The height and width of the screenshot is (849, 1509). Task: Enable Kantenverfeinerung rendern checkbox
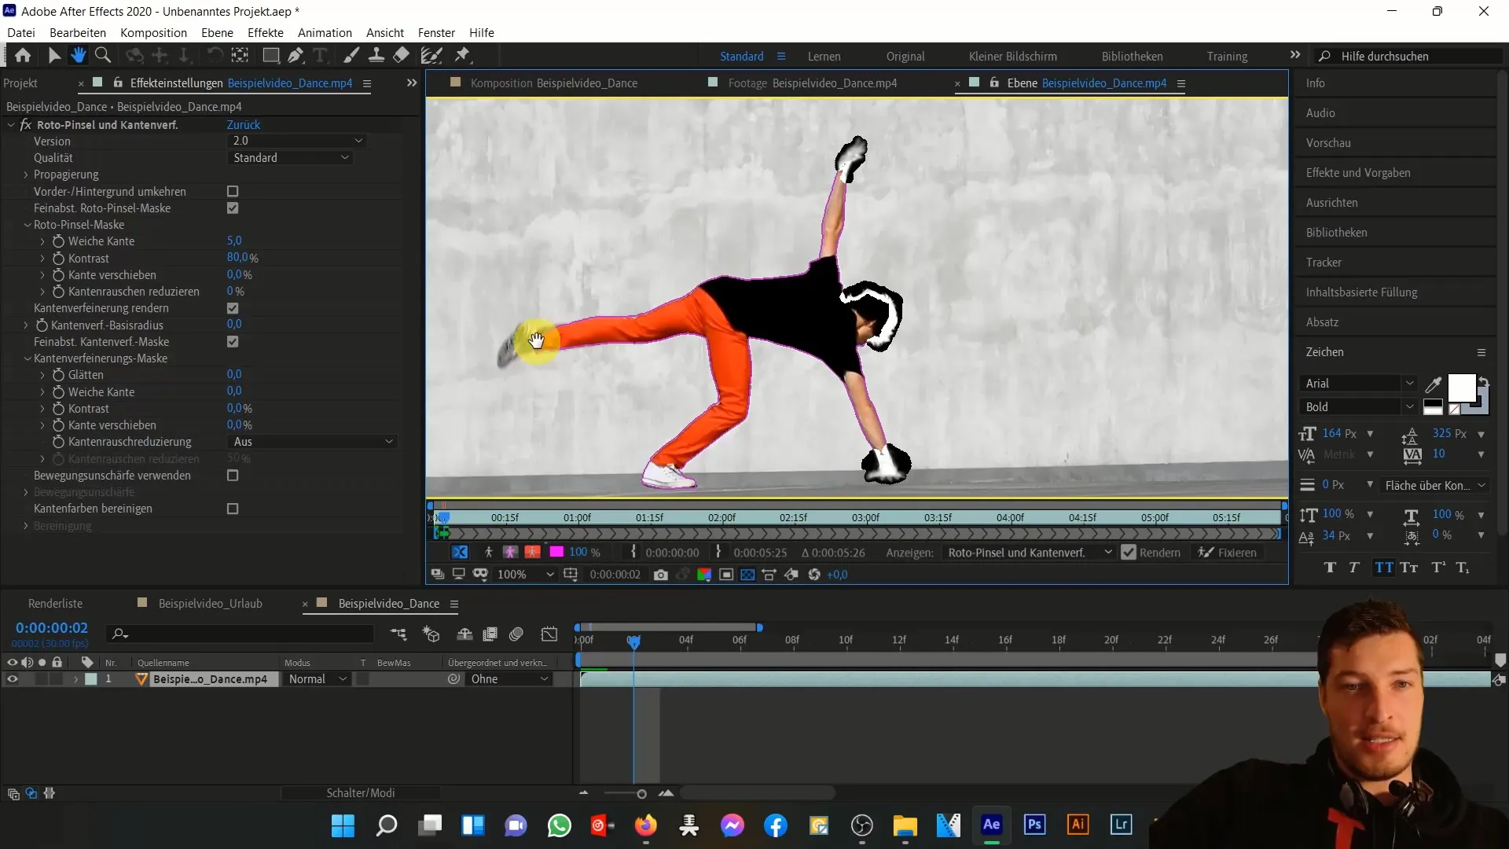pos(232,308)
